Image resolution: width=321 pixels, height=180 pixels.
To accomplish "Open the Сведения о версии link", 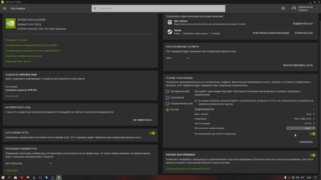I will pyautogui.click(x=16, y=40).
